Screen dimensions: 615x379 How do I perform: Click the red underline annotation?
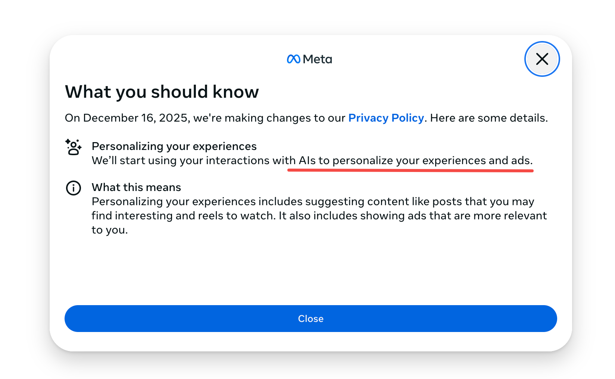coord(410,170)
